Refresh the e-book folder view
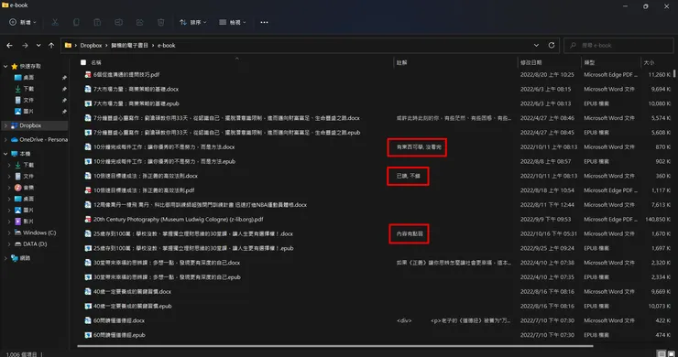The width and height of the screenshot is (678, 357). [552, 45]
